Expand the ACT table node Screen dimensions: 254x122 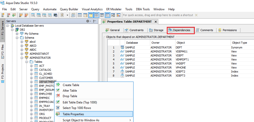coord(31,66)
